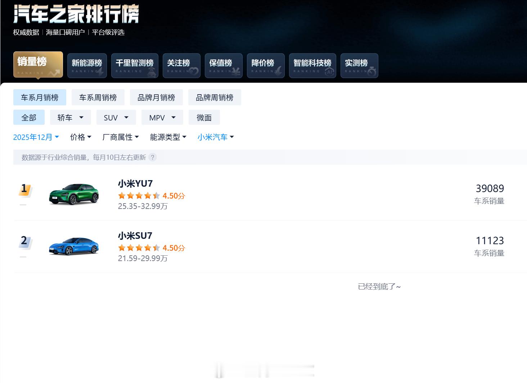The height and width of the screenshot is (383, 527).
Task: Open the 价格 price filter dropdown
Action: point(81,137)
